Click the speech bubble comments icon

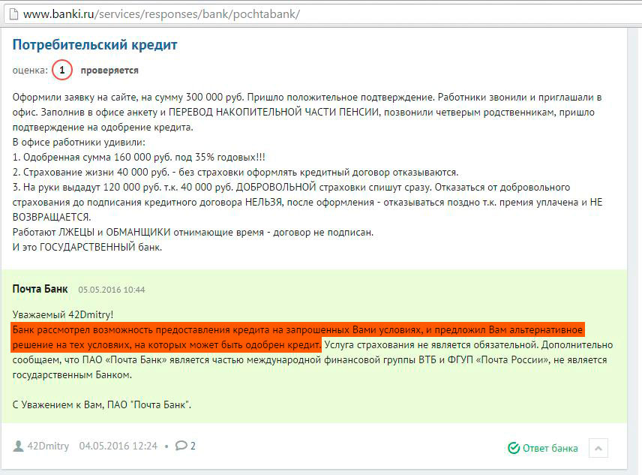181,446
